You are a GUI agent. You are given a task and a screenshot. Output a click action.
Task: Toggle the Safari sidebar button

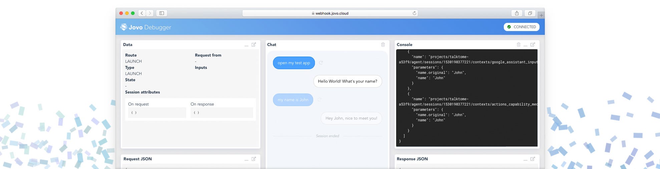161,13
